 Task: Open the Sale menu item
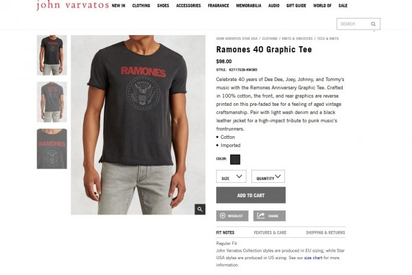343,5
